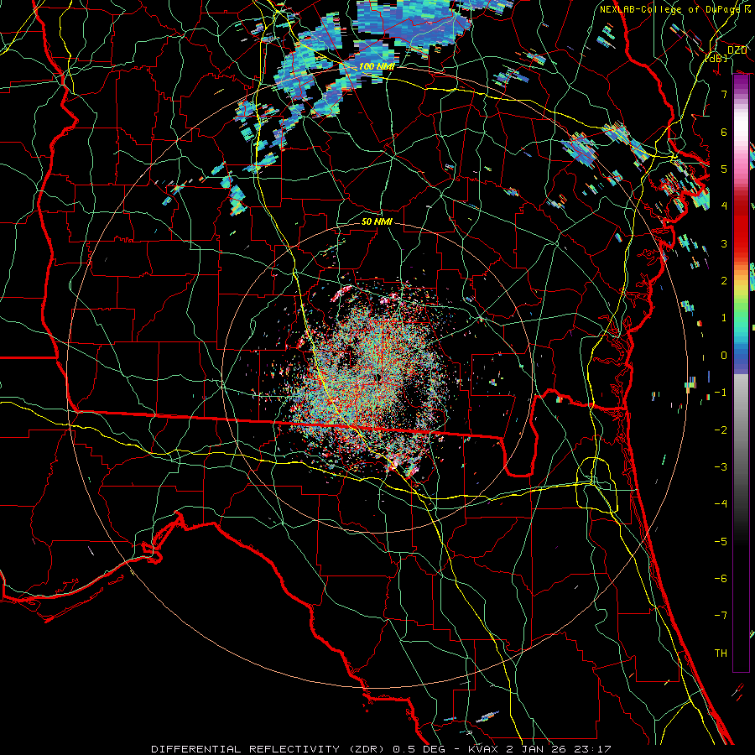
Task: Click the "7" value on the color scale
Action: (724, 94)
